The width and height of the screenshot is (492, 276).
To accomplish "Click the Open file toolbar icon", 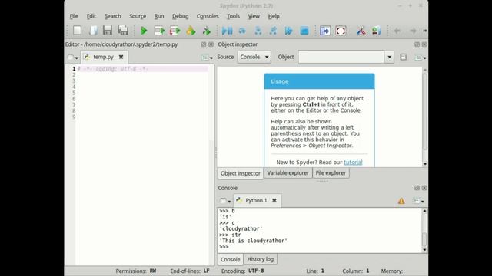I will pyautogui.click(x=93, y=31).
